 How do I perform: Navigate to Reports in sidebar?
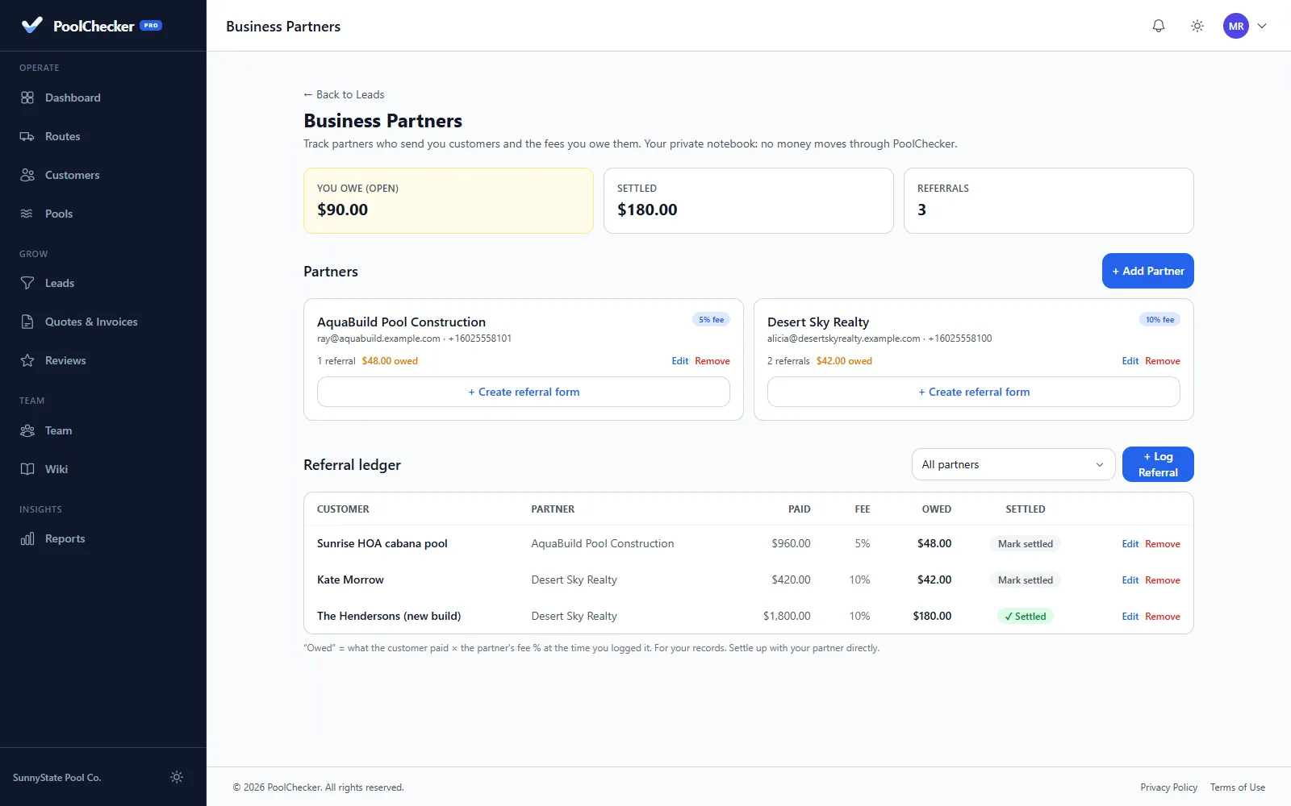click(103, 538)
